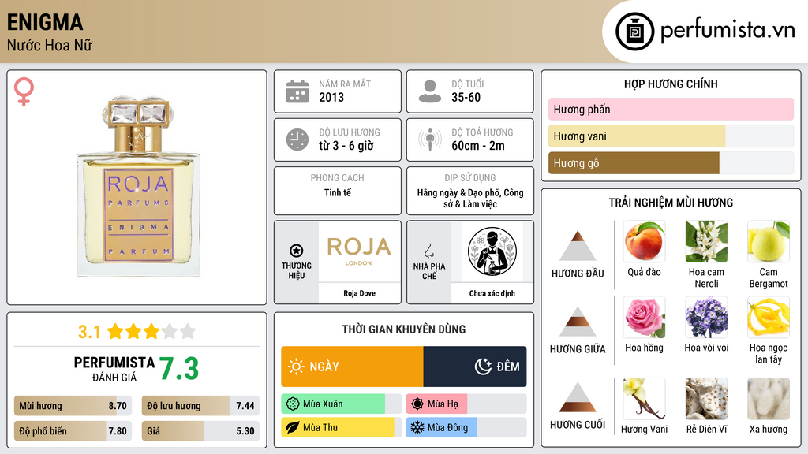808x454 pixels.
Task: Click the moon icon in Đêm bar
Action: (x=483, y=367)
